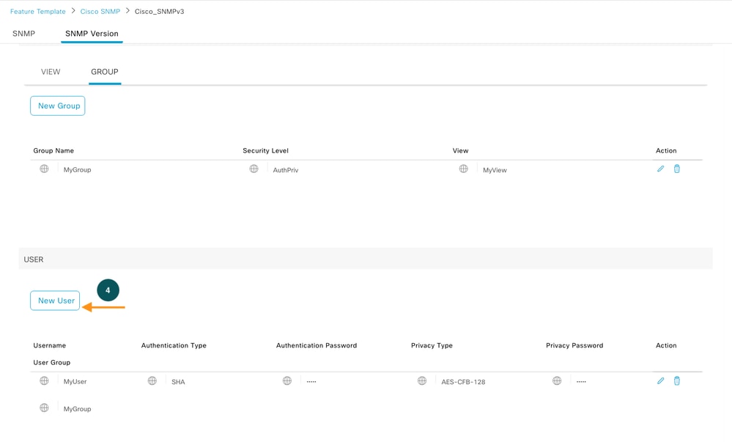Open globe scope selector beside SHA
This screenshot has width=732, height=442.
click(x=152, y=380)
